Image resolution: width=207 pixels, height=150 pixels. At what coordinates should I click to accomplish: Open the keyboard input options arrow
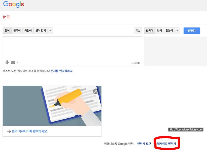point(18,62)
